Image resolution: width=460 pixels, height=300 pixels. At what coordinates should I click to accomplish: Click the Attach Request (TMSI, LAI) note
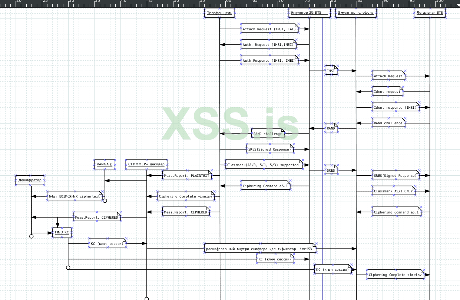pos(269,29)
